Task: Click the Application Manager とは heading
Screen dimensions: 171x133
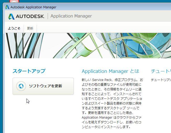Action: pyautogui.click(x=111, y=71)
